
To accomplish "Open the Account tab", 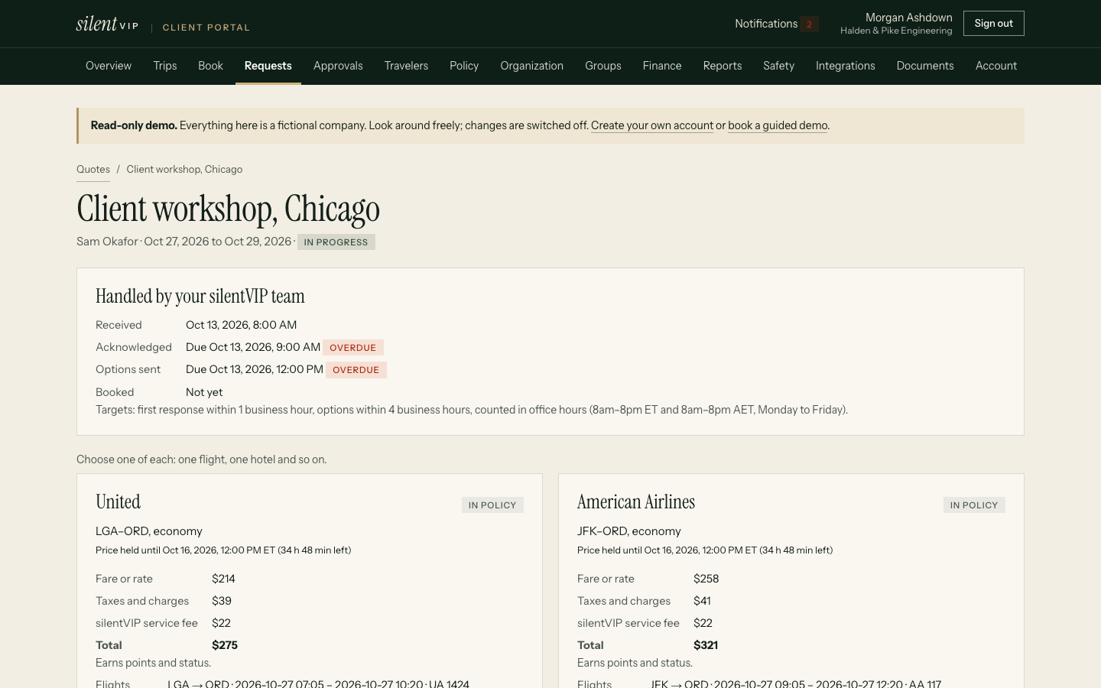I will coord(996,66).
